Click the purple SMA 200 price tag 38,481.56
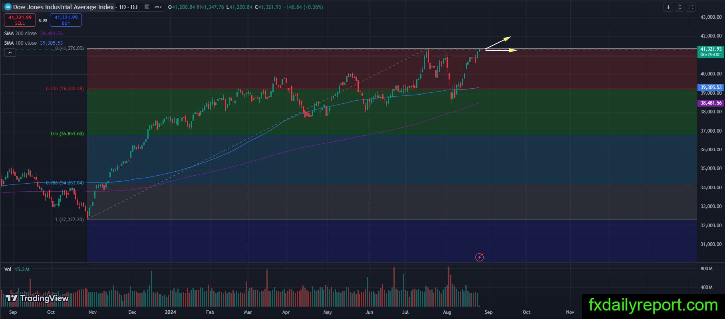Image resolution: width=725 pixels, height=319 pixels. [711, 103]
